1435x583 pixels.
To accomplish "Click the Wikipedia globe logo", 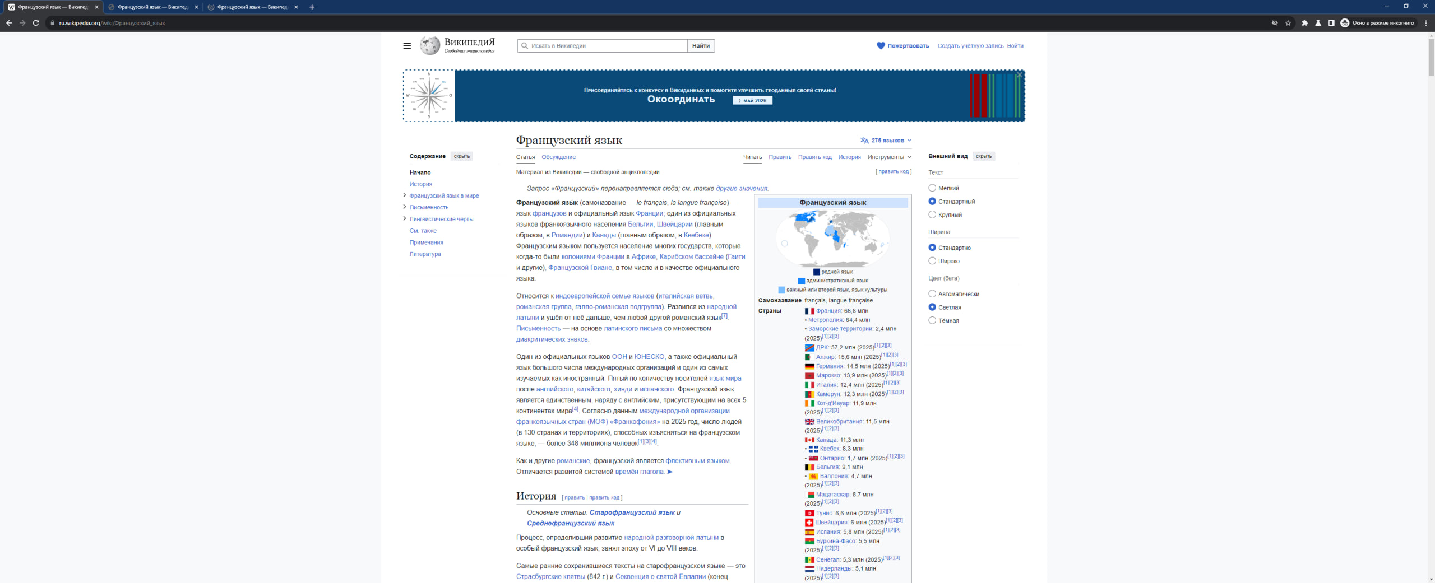I will (x=430, y=46).
